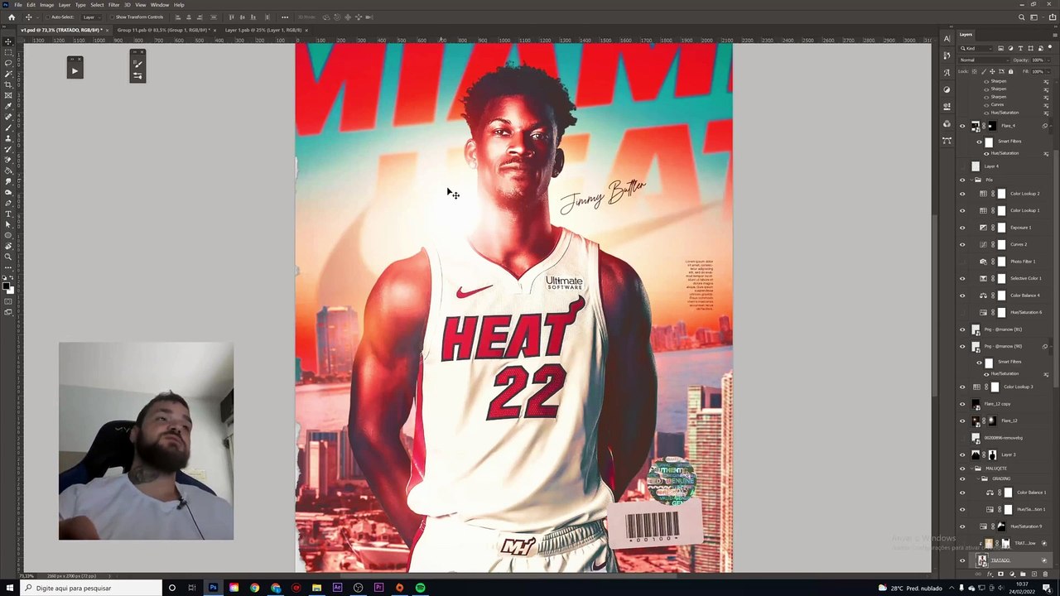Click the foreground color swatch
The height and width of the screenshot is (596, 1060).
(6, 286)
